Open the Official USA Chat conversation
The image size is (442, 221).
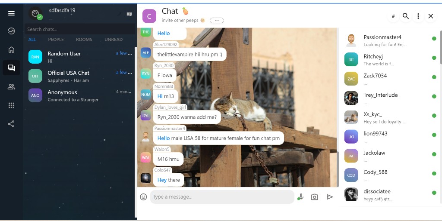click(x=80, y=76)
